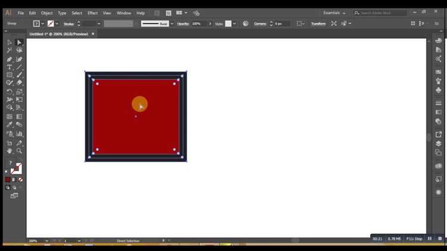Click the fill and stroke color swatch
Screen dimensions: 447x251
[x=16, y=169]
